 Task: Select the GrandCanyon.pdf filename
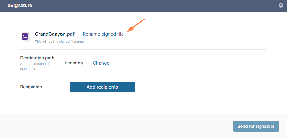pos(55,34)
